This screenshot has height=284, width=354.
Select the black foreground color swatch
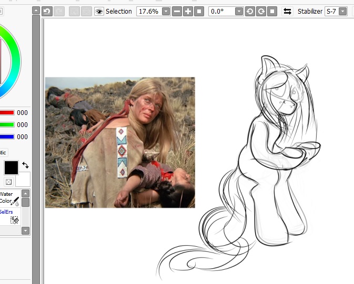[11, 167]
